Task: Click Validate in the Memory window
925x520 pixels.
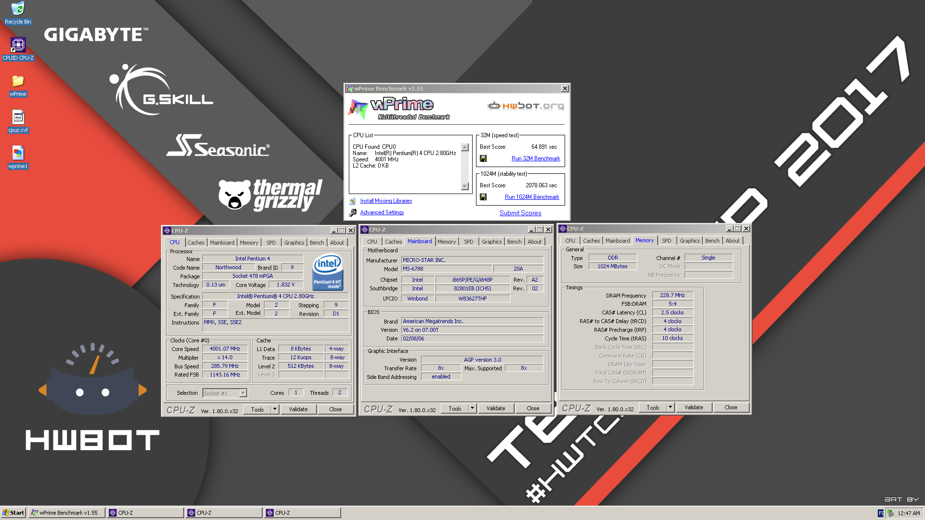Action: coord(694,407)
